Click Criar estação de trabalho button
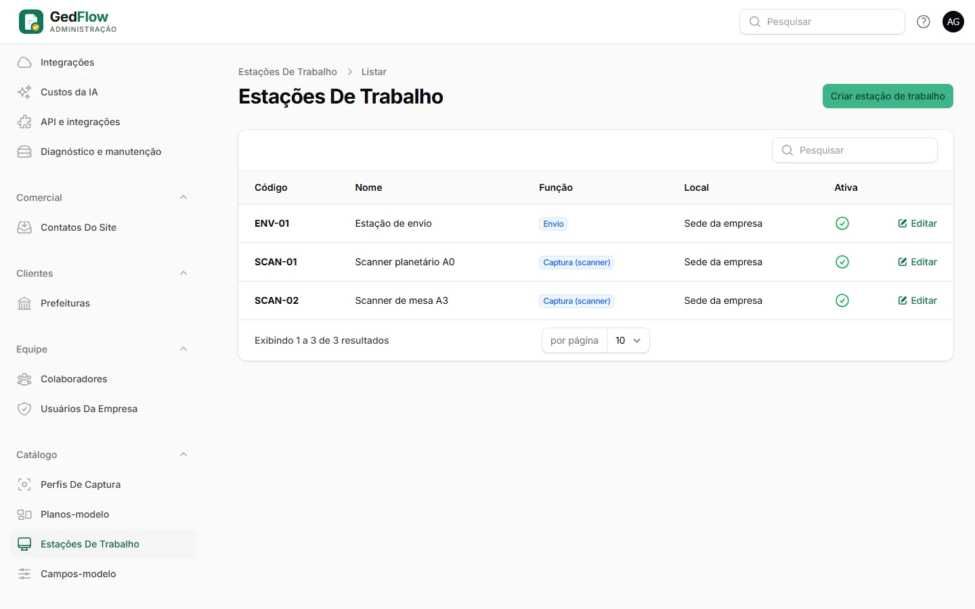Viewport: 975px width, 609px height. pyautogui.click(x=888, y=96)
